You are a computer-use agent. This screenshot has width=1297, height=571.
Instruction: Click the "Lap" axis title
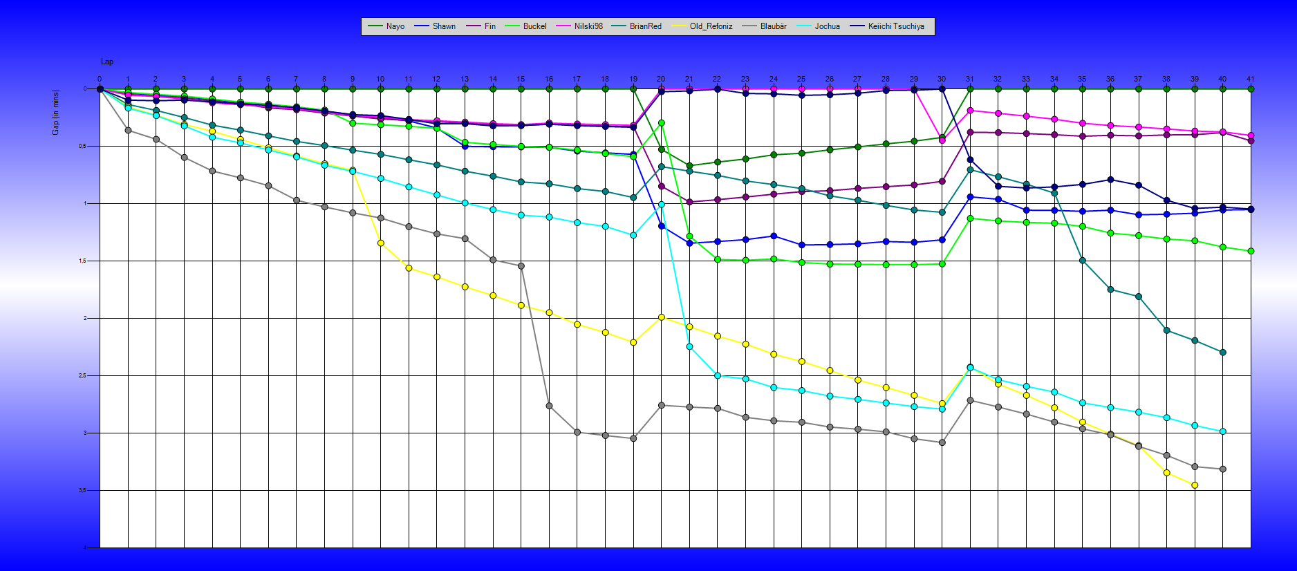[107, 62]
